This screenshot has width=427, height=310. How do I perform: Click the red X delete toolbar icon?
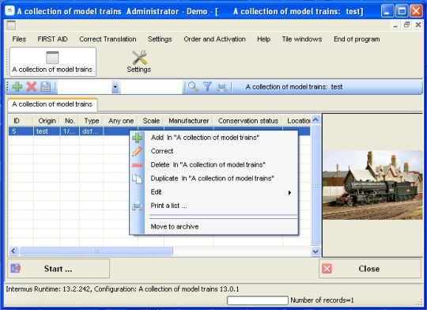coord(32,87)
